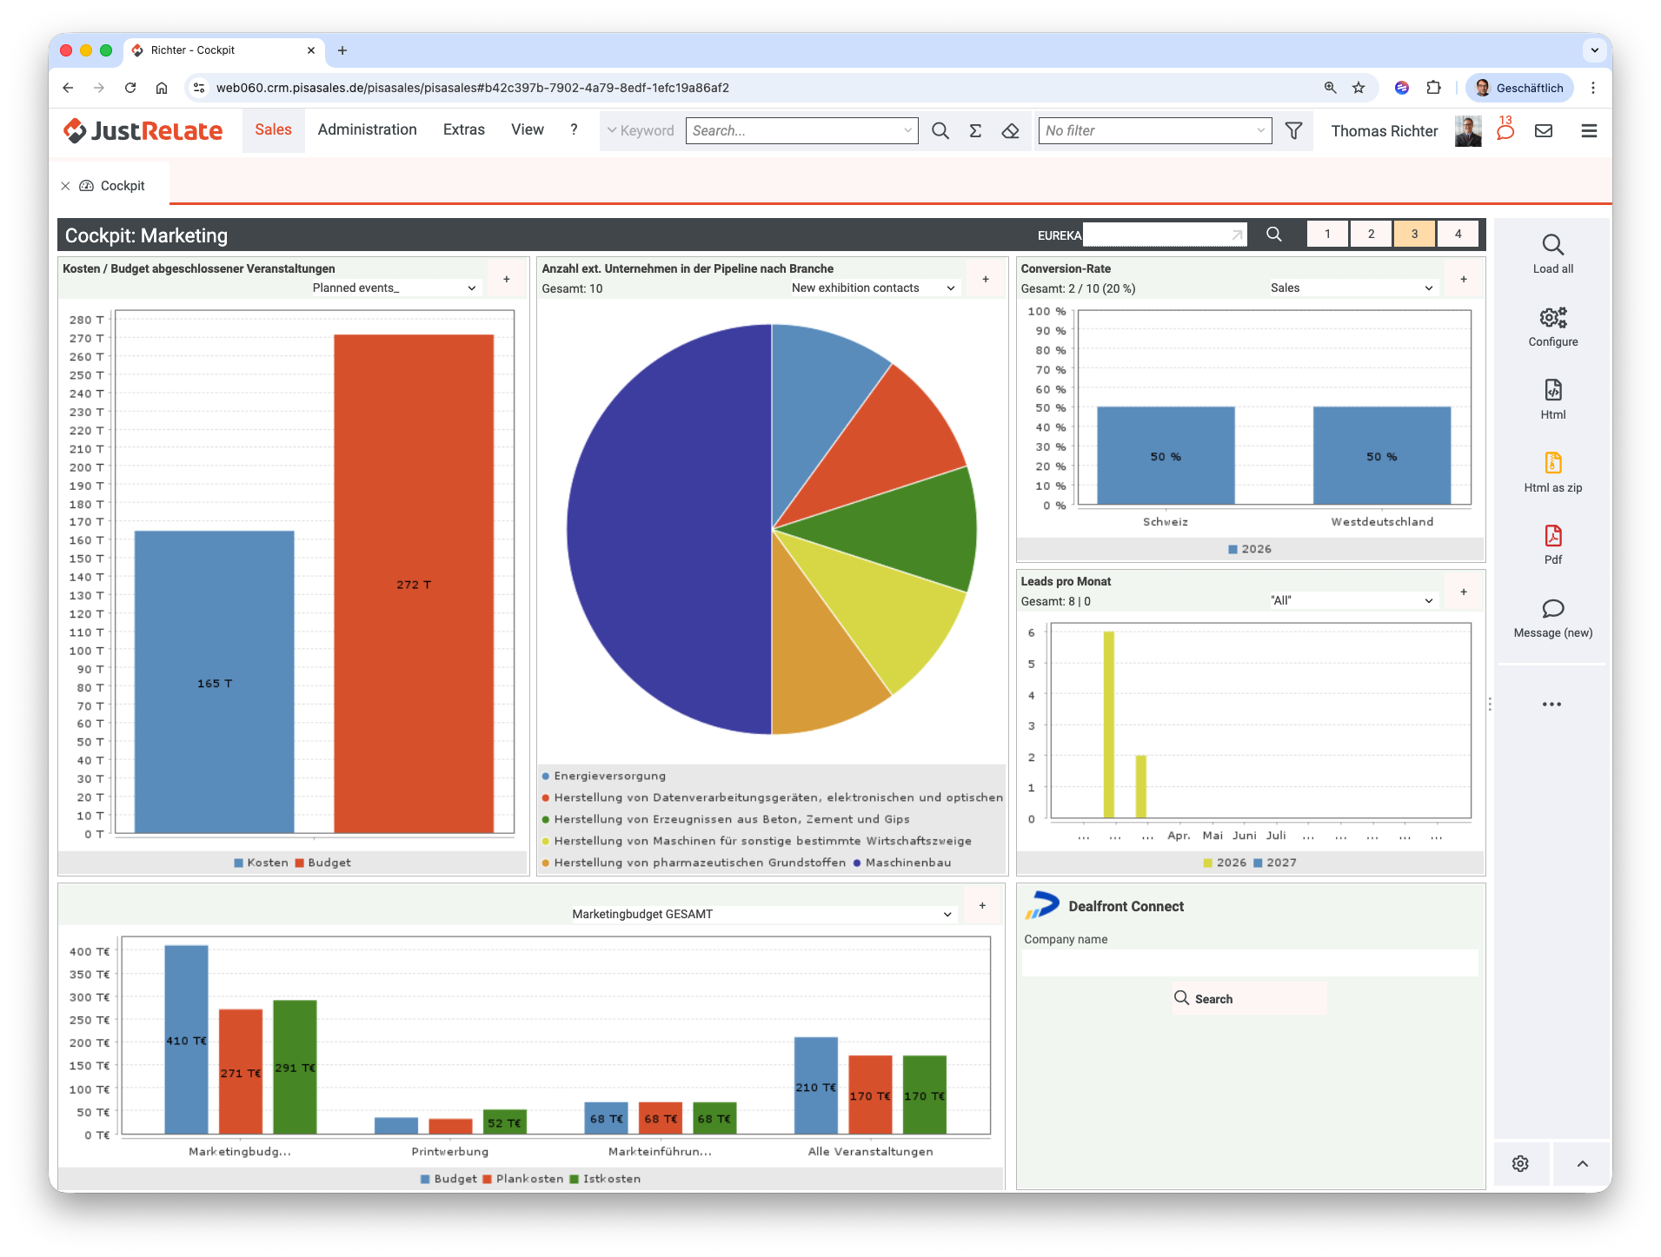
Task: Open the Administration menu
Action: pos(367,130)
